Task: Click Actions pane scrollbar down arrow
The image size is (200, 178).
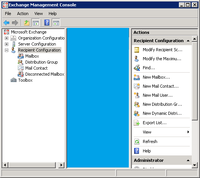Action: tap(194, 165)
